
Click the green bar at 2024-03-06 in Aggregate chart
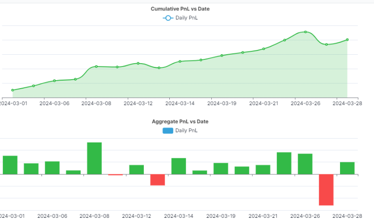(52, 168)
